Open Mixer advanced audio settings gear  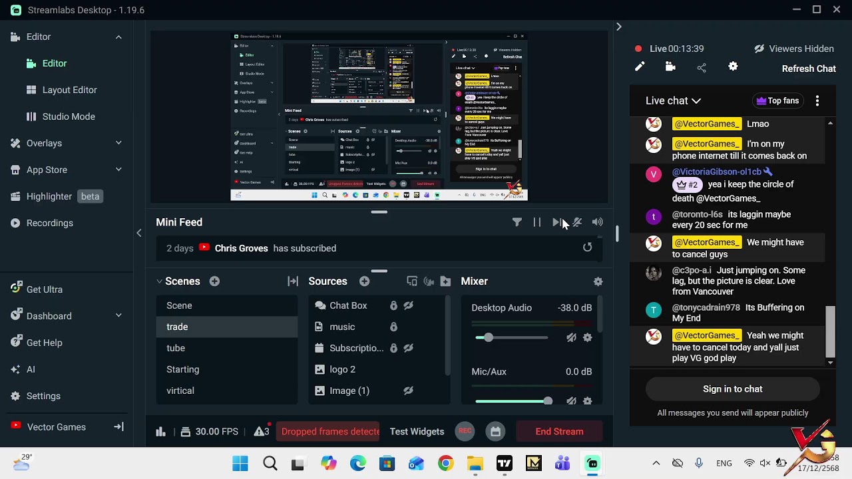[x=598, y=281]
